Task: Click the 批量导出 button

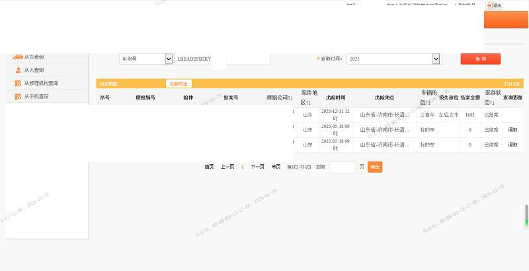Action: [x=179, y=84]
